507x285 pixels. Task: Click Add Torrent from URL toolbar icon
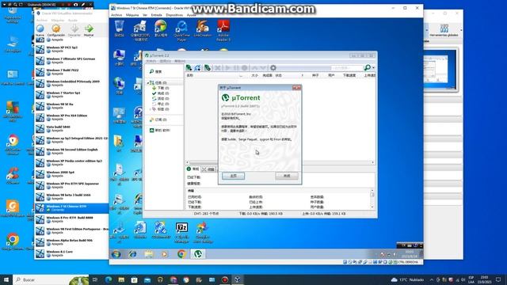[197, 67]
